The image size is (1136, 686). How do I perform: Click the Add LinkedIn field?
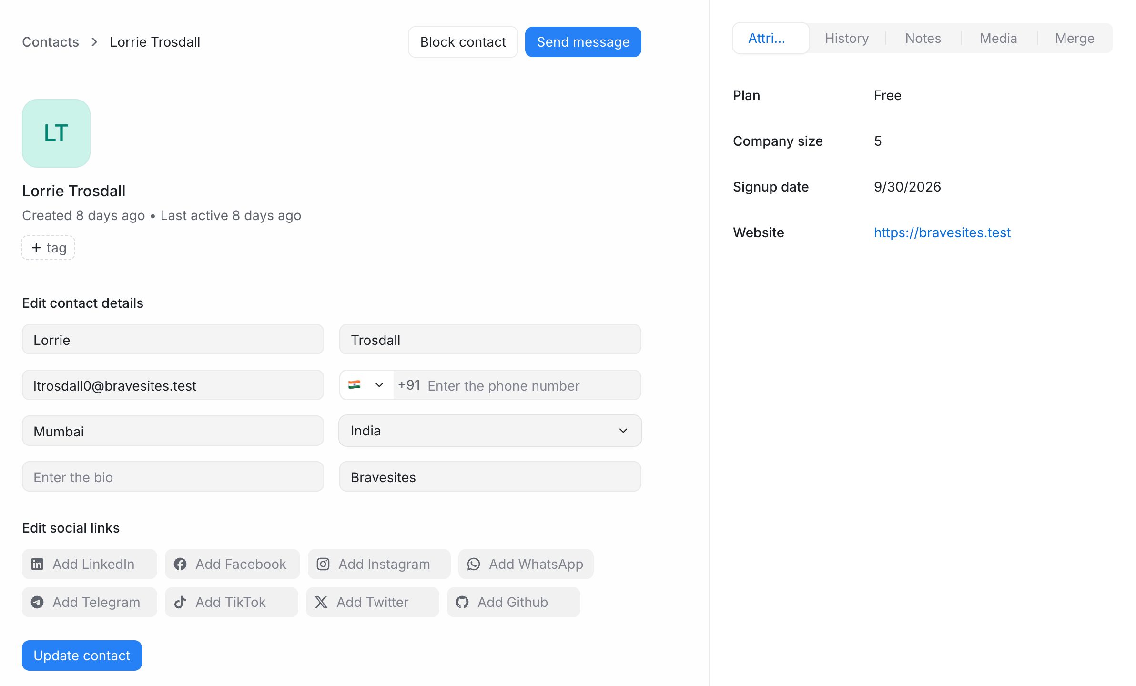coord(90,564)
